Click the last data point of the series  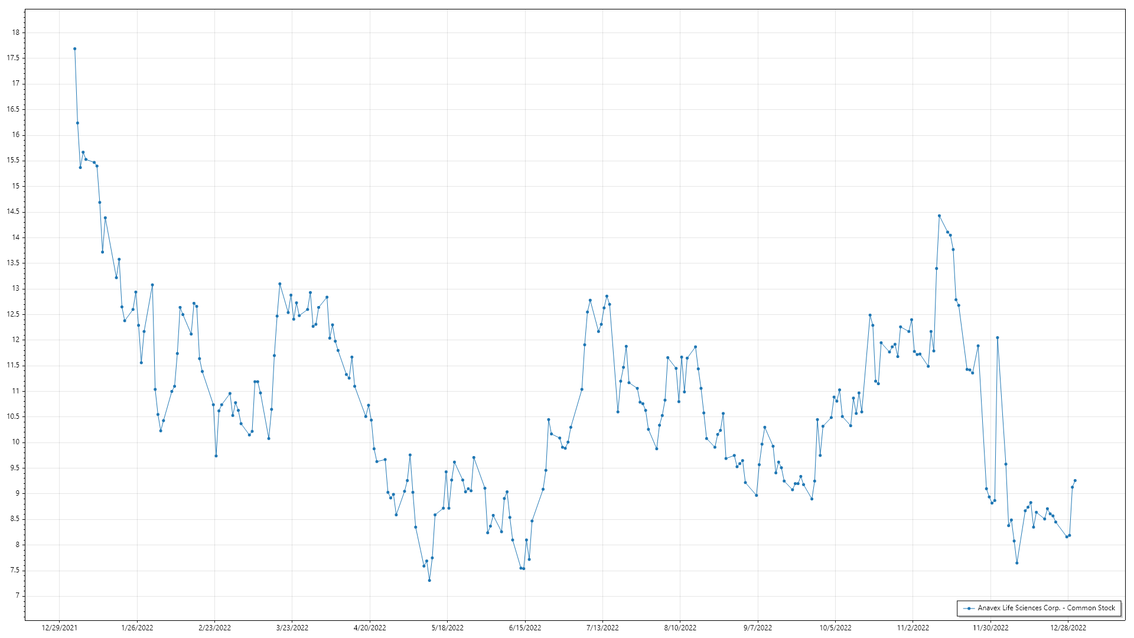[1075, 480]
